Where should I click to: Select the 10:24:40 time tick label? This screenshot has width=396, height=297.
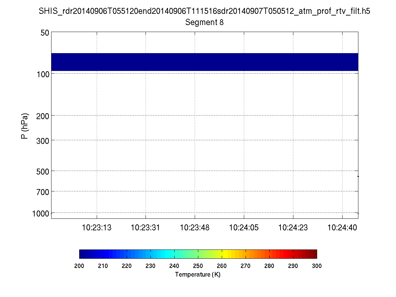(342, 227)
